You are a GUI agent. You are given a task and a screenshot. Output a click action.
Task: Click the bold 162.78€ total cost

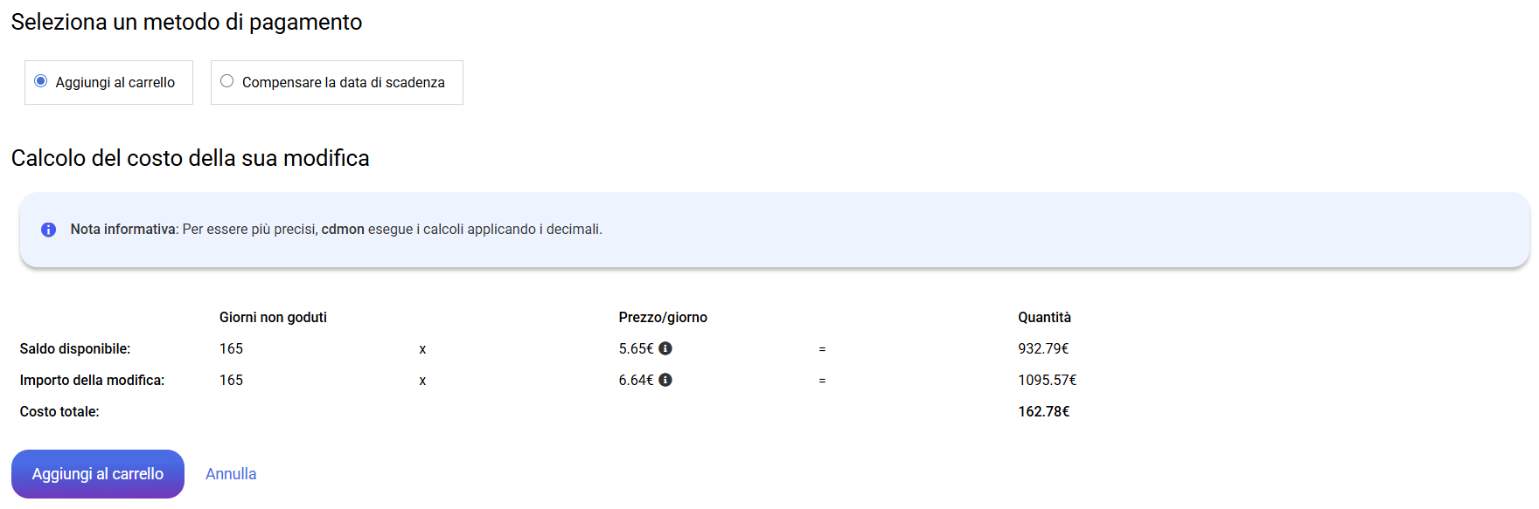point(1043,412)
